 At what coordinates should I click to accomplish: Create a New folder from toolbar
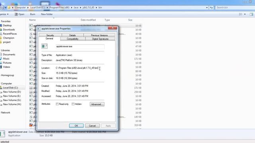(x=47, y=14)
